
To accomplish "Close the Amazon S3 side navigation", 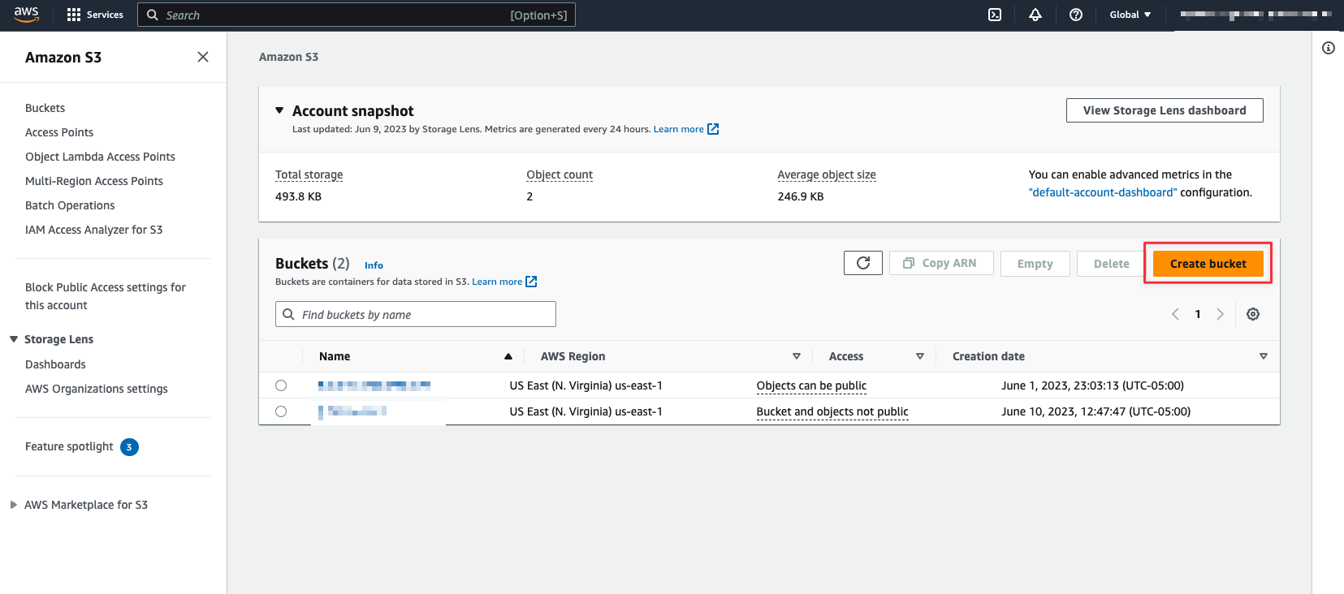I will [203, 57].
